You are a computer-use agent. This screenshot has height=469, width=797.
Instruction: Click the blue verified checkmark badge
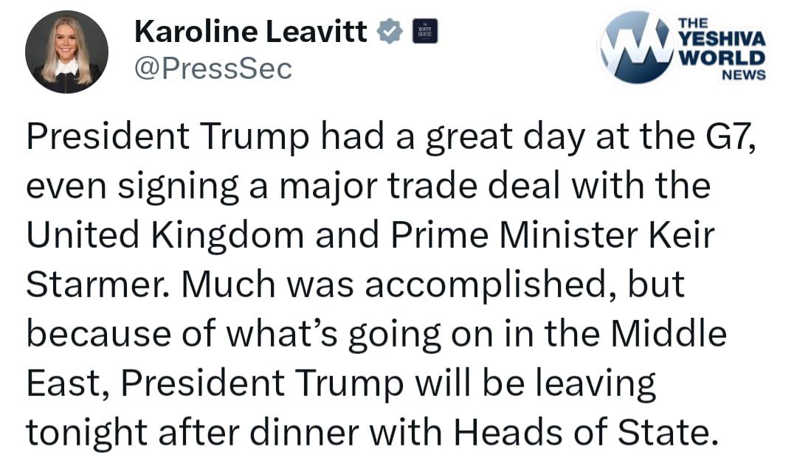(x=389, y=31)
